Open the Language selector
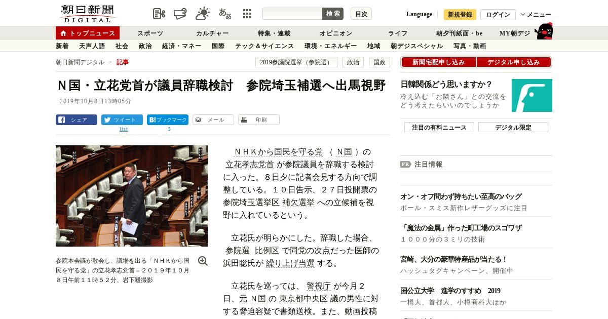Screen dimensions: 608x319 [x=419, y=14]
